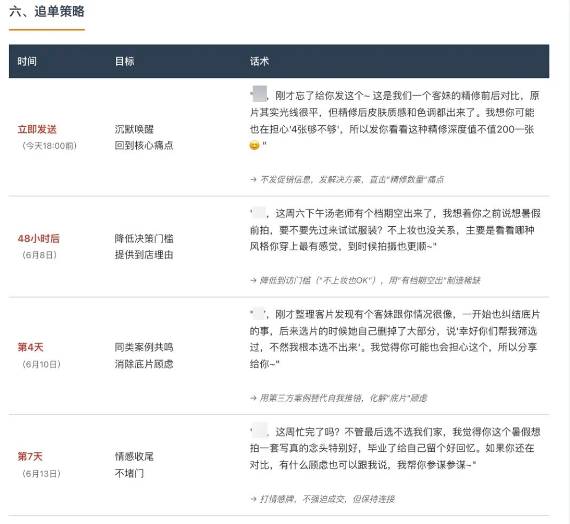Click the "目标" column header

click(x=124, y=61)
